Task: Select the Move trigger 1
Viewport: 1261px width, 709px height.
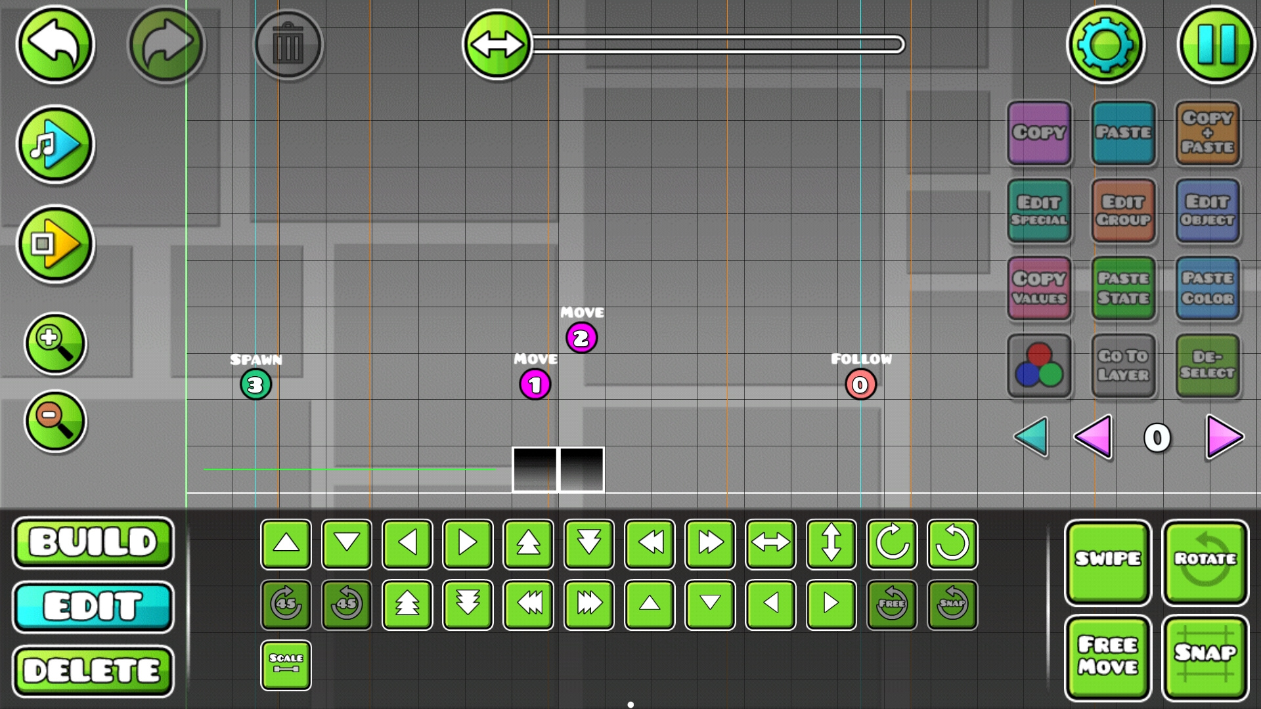Action: point(535,385)
